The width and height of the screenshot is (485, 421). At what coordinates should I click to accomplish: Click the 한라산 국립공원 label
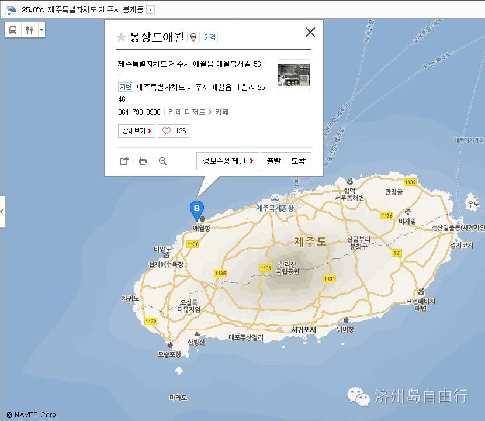[287, 268]
